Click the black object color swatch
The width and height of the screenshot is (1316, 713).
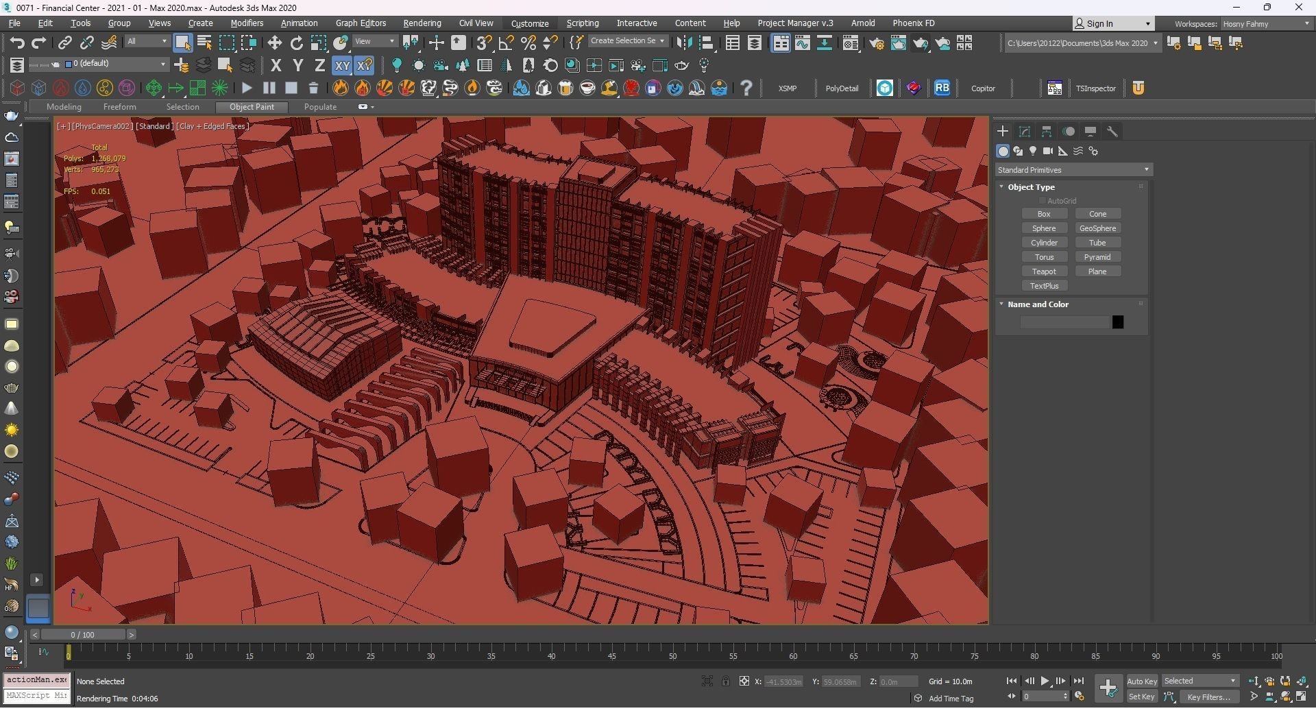click(1118, 322)
